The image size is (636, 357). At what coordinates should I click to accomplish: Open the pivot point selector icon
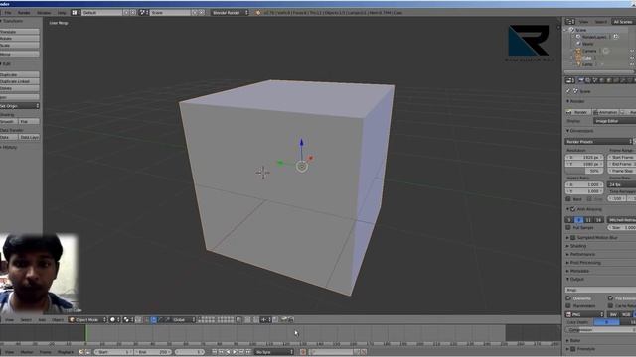pyautogui.click(x=128, y=319)
